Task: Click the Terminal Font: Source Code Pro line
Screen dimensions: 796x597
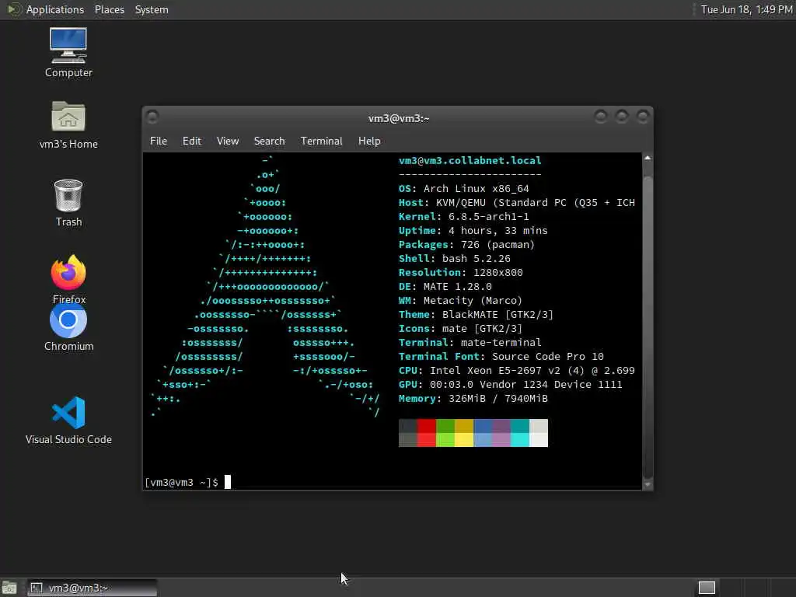Action: pyautogui.click(x=501, y=356)
